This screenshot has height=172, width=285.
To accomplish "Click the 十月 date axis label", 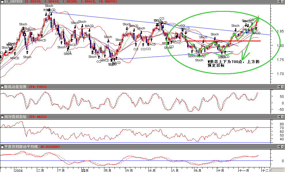I will pos(221,170).
